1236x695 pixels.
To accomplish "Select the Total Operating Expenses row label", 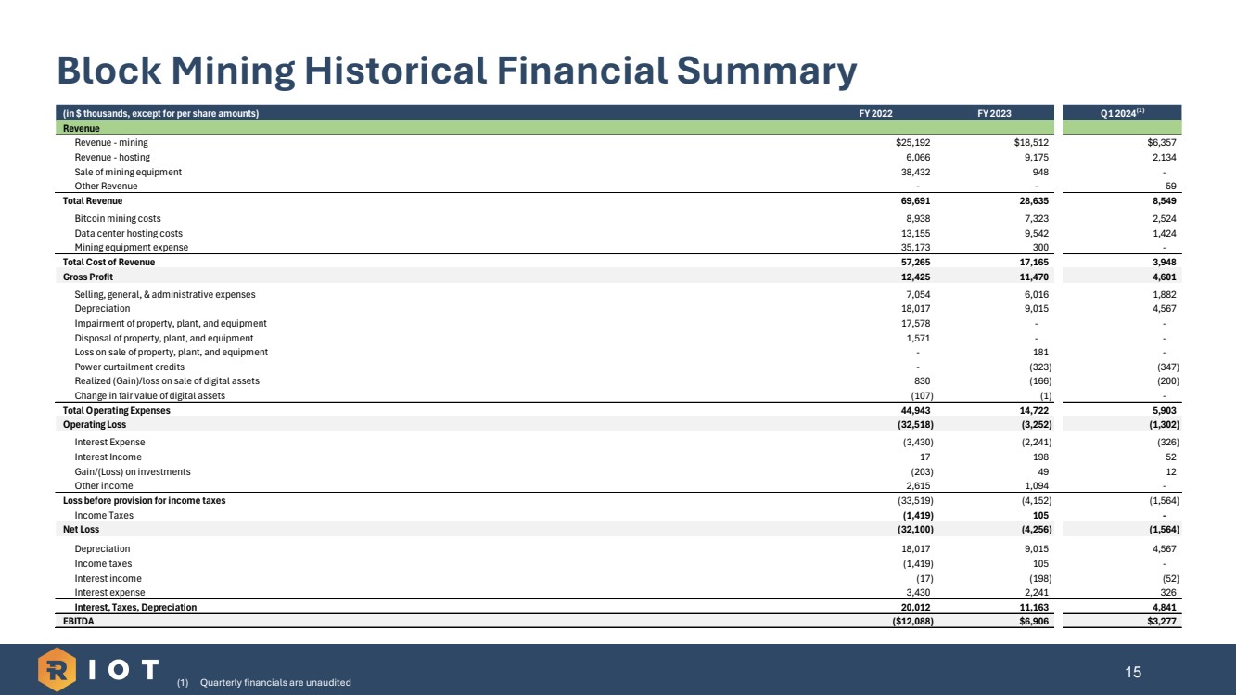I will [x=116, y=410].
